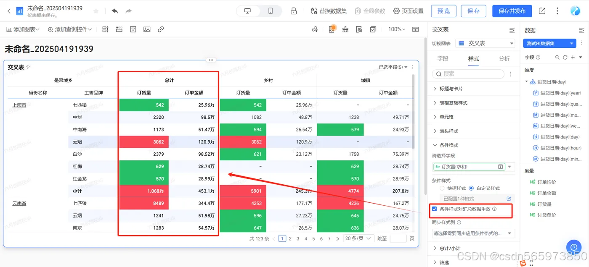This screenshot has height=267, width=589.
Task: Expand the 表格基础样式 section
Action: (453, 103)
